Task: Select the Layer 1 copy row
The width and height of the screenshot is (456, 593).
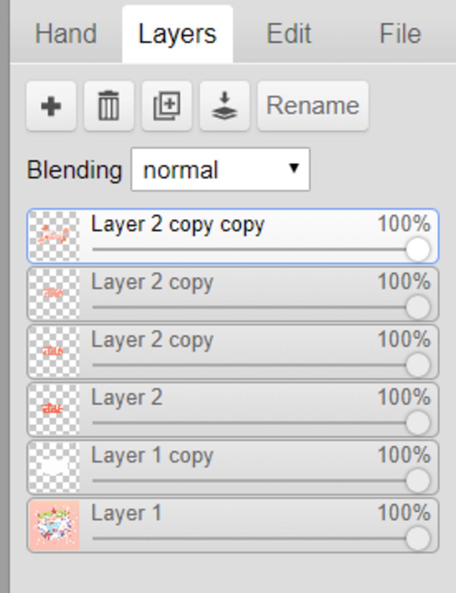Action: (x=267, y=456)
